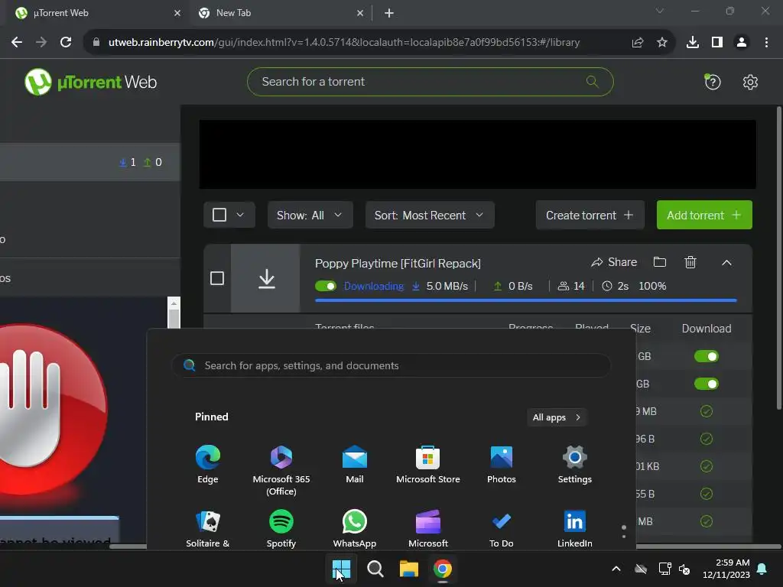The height and width of the screenshot is (587, 783).
Task: Open Chrome downloads icon in toolbar
Action: click(692, 43)
